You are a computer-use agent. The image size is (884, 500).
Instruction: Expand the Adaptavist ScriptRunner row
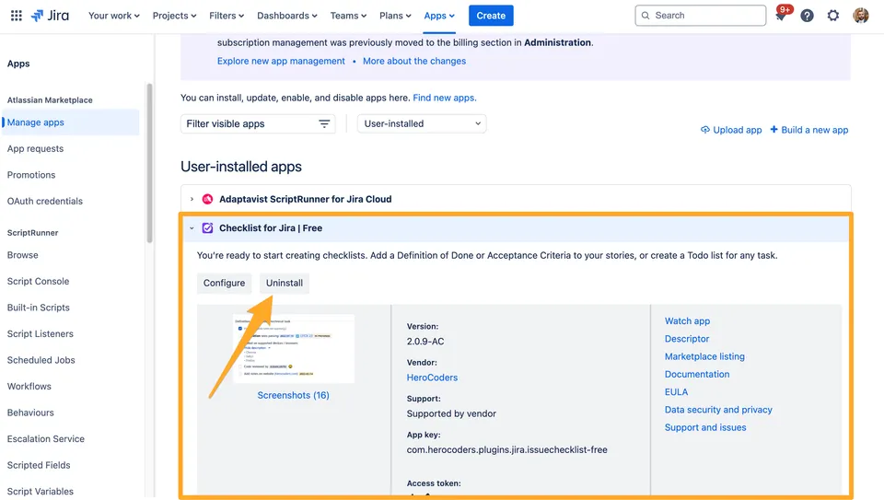tap(192, 199)
